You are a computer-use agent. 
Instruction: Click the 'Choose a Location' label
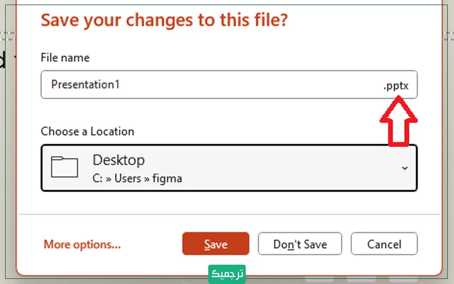pyautogui.click(x=87, y=131)
